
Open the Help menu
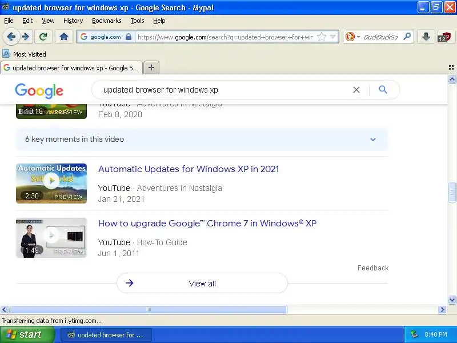[159, 21]
